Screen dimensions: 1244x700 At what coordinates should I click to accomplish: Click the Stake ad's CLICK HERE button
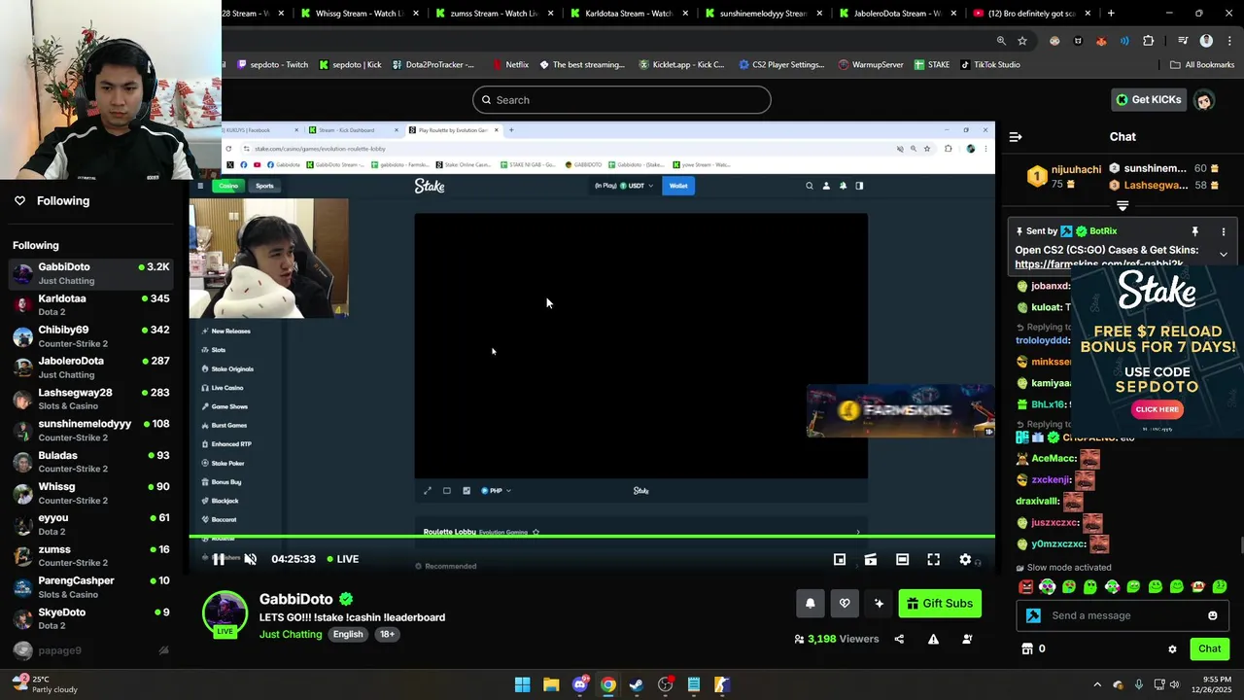tap(1157, 409)
